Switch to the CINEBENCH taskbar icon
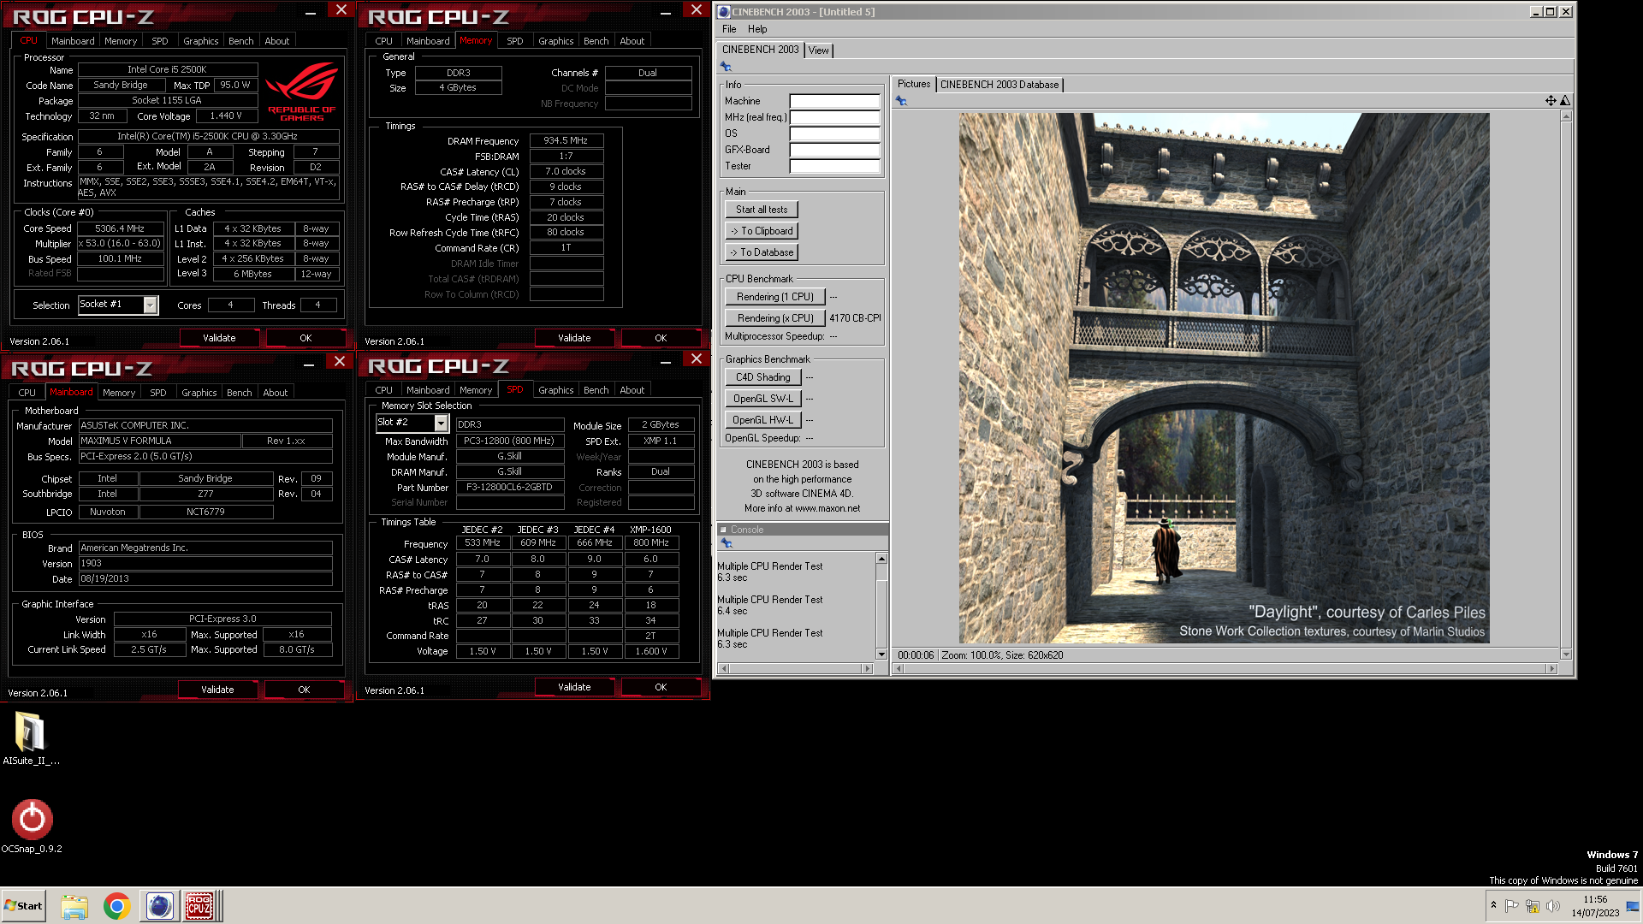Screen dimensions: 1643x924 click(159, 906)
